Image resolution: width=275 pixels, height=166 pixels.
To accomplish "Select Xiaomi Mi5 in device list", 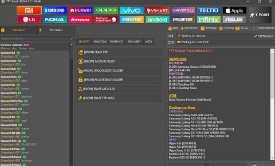I will 35,87.
